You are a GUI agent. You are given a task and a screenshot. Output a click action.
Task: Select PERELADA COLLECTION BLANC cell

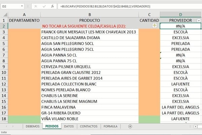(x=90, y=84)
